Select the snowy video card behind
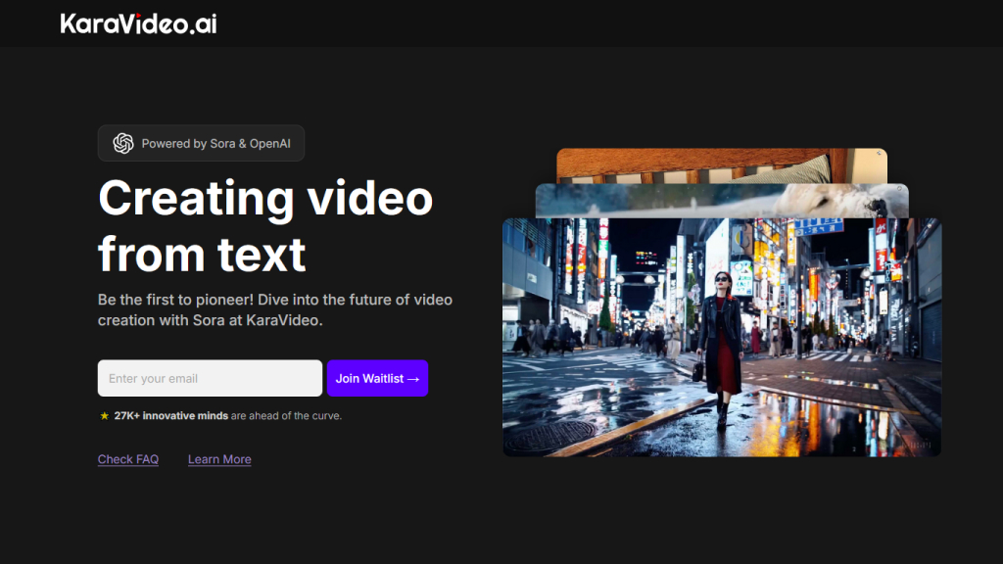Screen dimensions: 1003x564 [722, 201]
